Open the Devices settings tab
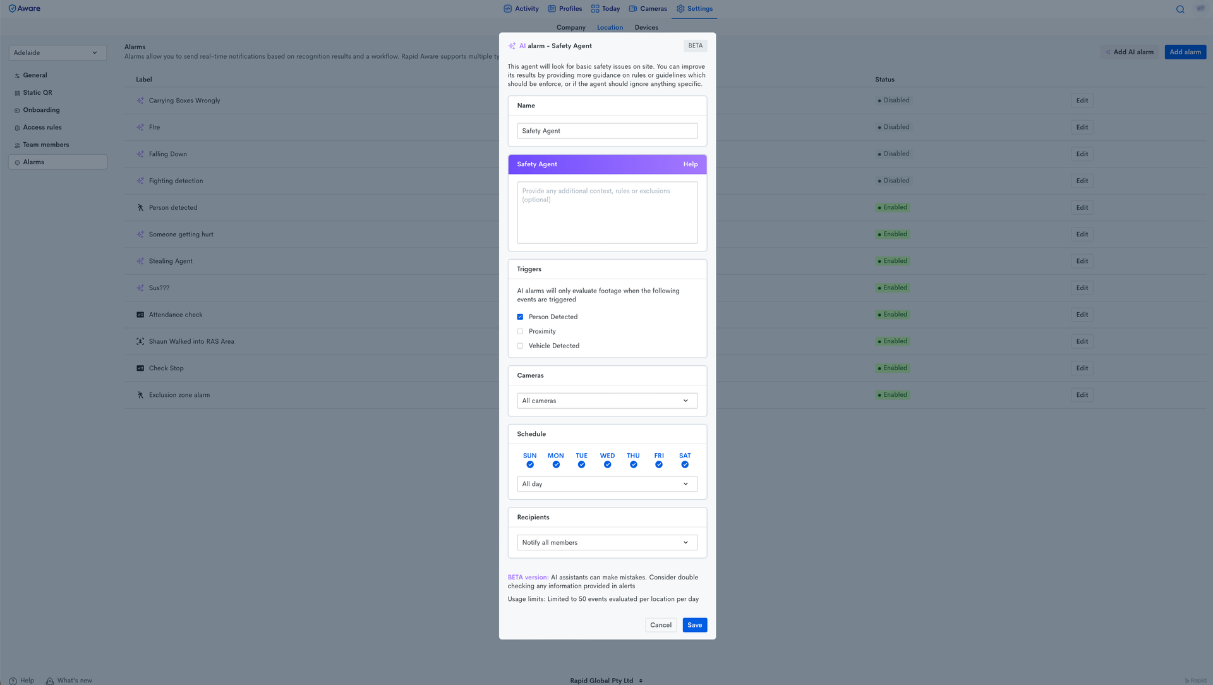The image size is (1213, 685). (x=646, y=28)
